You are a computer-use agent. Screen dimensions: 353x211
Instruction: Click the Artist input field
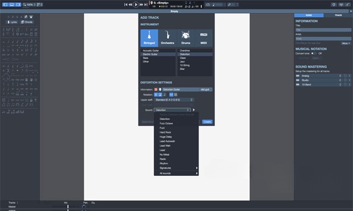tap(323, 38)
